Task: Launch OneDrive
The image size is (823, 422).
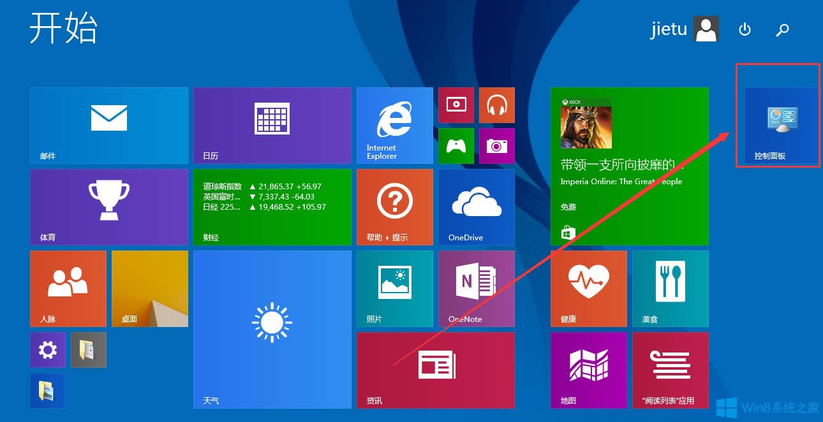Action: pyautogui.click(x=476, y=207)
